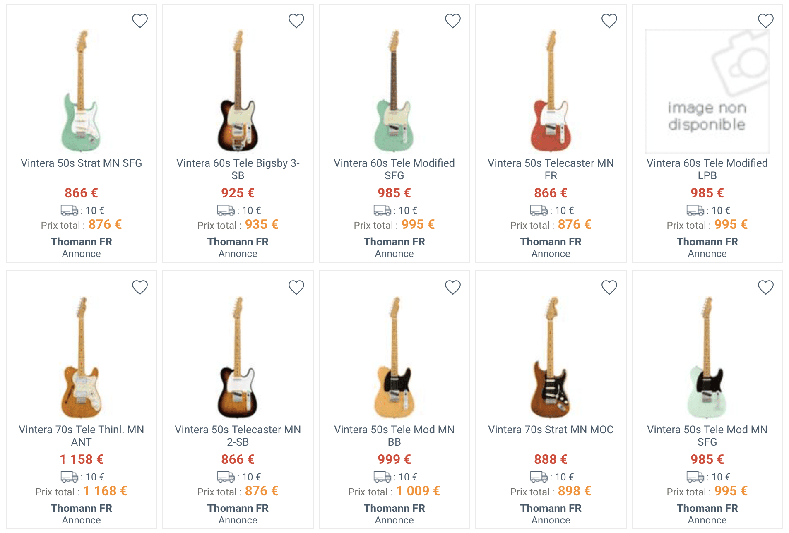Wishlist the Vintera 50s Telecaster MN 2-SB
Viewport: 789px width, 533px height.
[296, 287]
